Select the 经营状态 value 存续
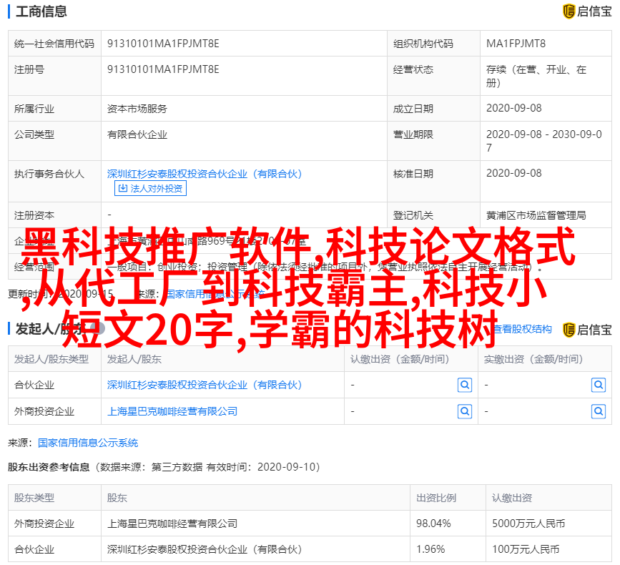Screen dimensions: 620x565 (536, 76)
